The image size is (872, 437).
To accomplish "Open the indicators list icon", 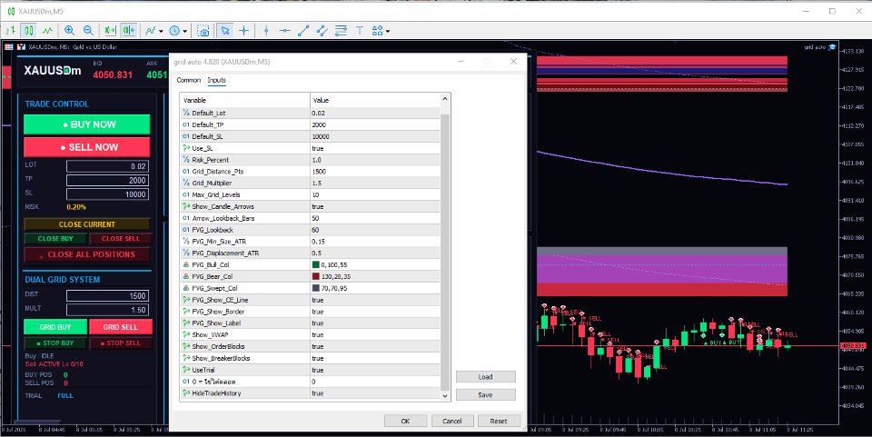I will (x=150, y=31).
